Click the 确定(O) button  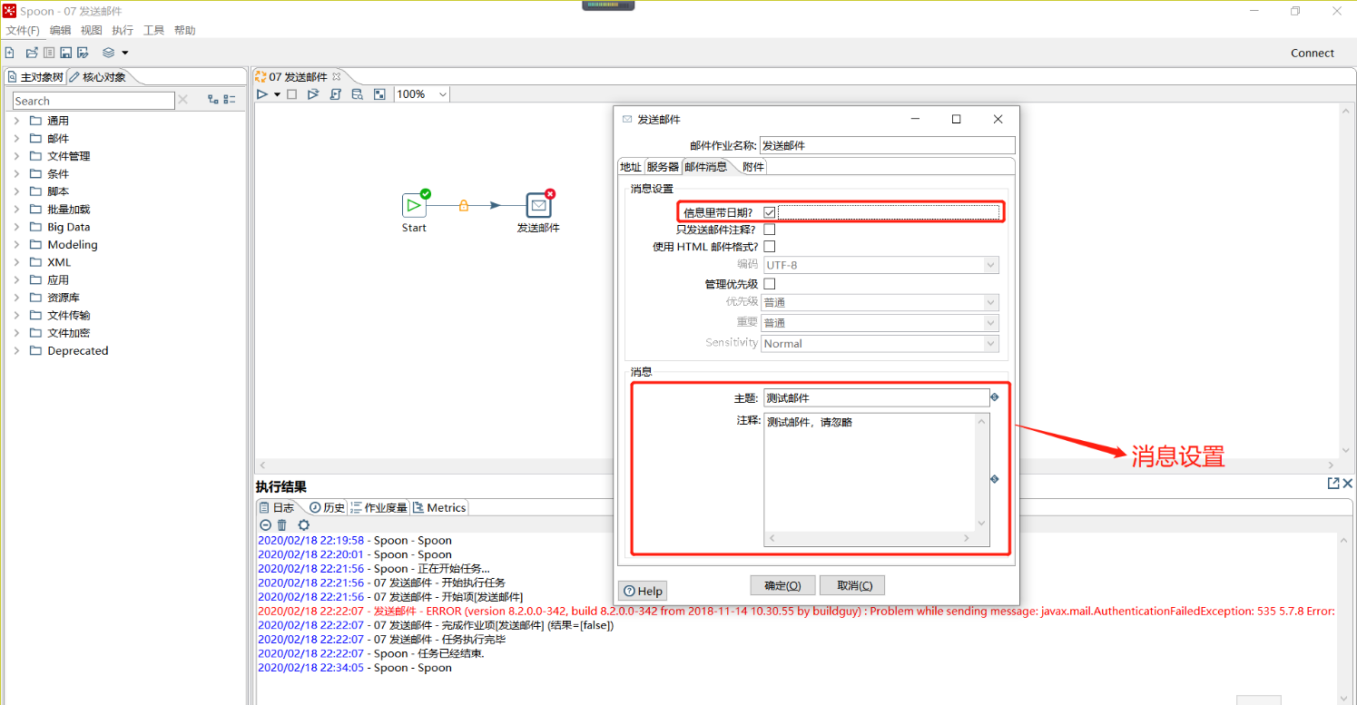pos(782,585)
